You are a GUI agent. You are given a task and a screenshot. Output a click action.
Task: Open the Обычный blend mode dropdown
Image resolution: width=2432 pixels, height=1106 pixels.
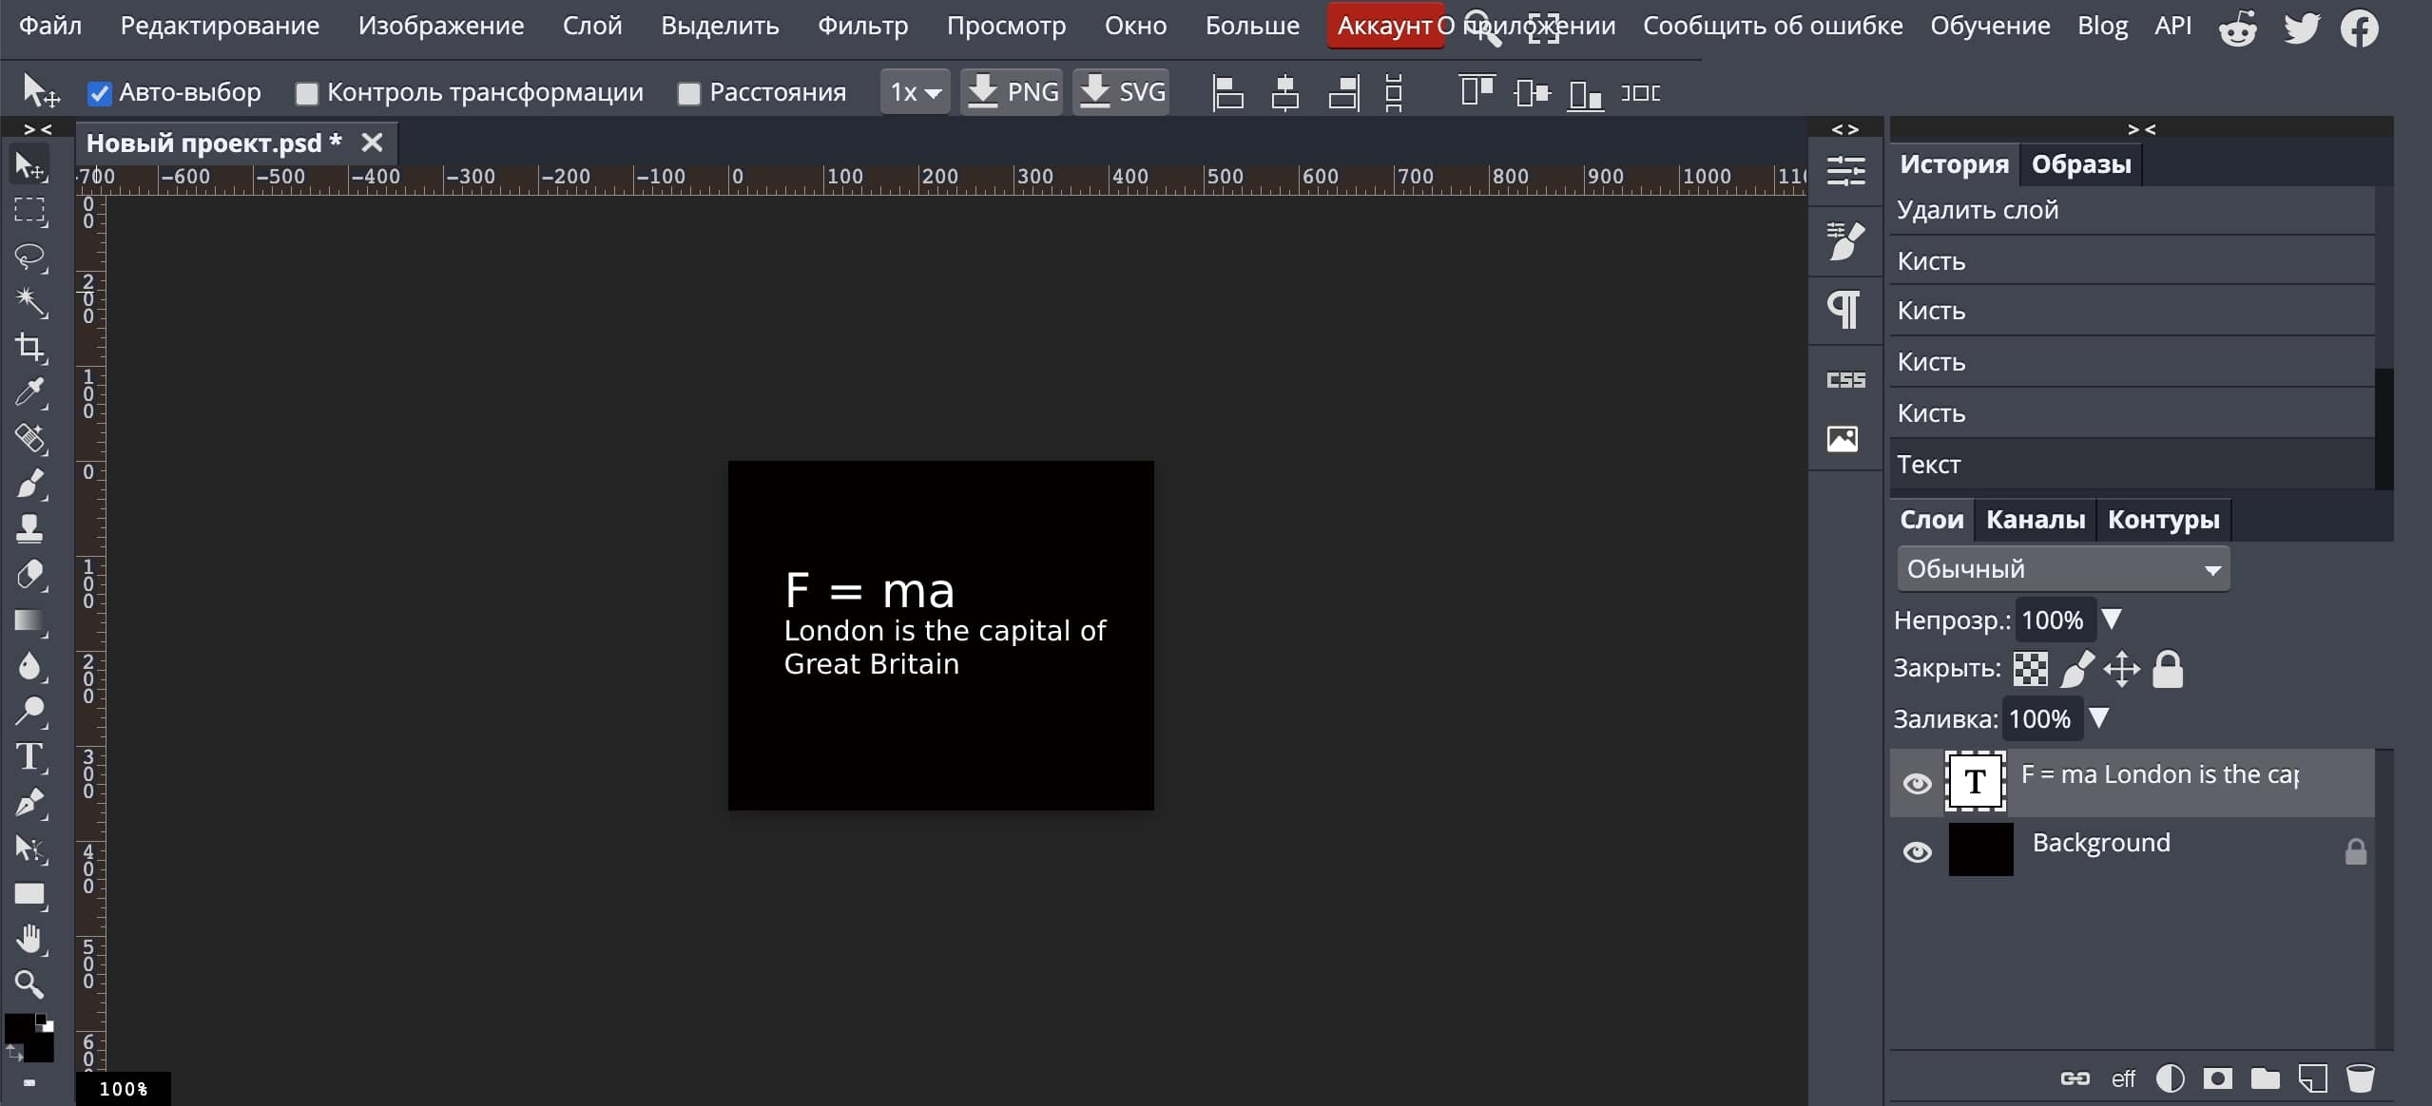tap(2062, 569)
